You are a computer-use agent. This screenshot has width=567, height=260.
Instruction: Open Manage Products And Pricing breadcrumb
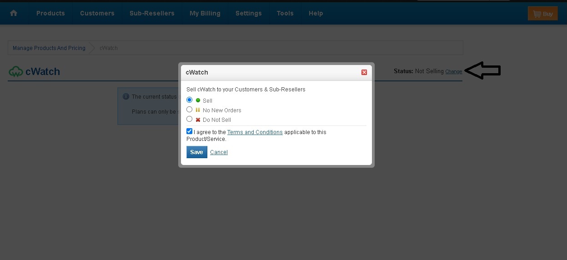(x=49, y=48)
